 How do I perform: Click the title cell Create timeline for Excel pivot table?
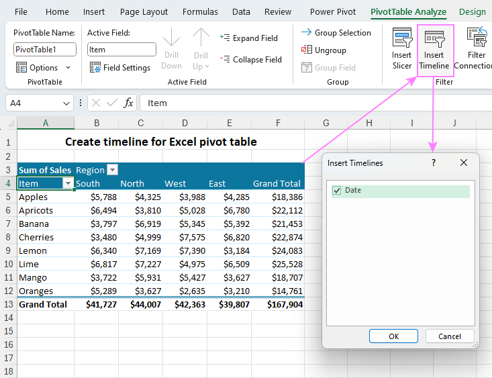coord(160,142)
